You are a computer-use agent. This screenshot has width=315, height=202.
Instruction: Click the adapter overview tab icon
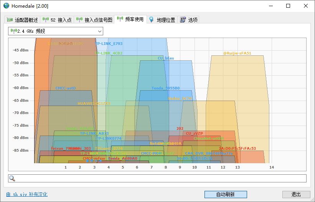click(x=10, y=20)
